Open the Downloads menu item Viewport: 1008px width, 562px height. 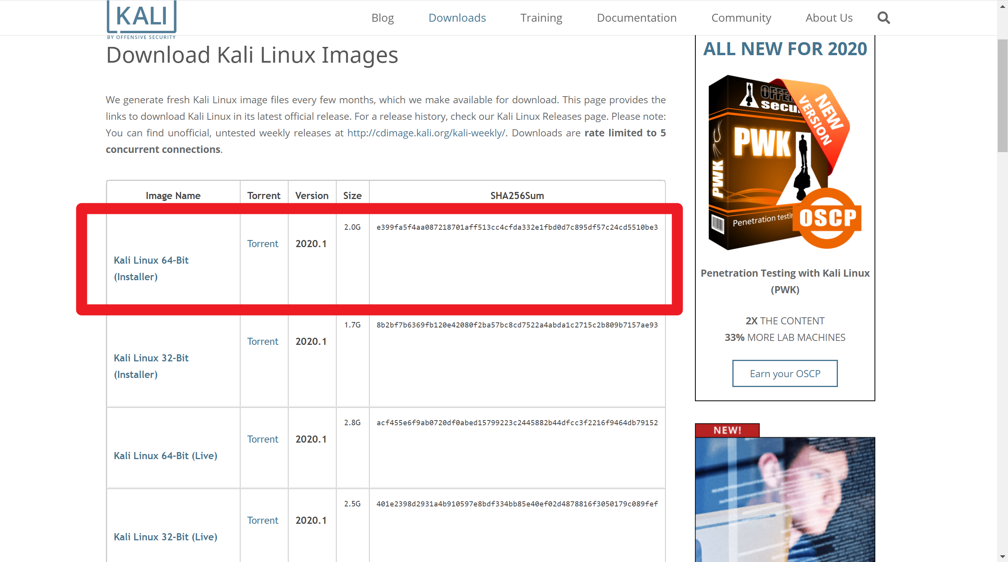click(x=457, y=18)
